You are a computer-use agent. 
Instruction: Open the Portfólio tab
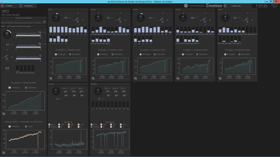click(x=9, y=6)
